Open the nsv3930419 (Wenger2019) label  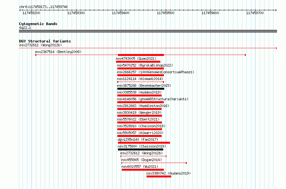click(x=139, y=113)
